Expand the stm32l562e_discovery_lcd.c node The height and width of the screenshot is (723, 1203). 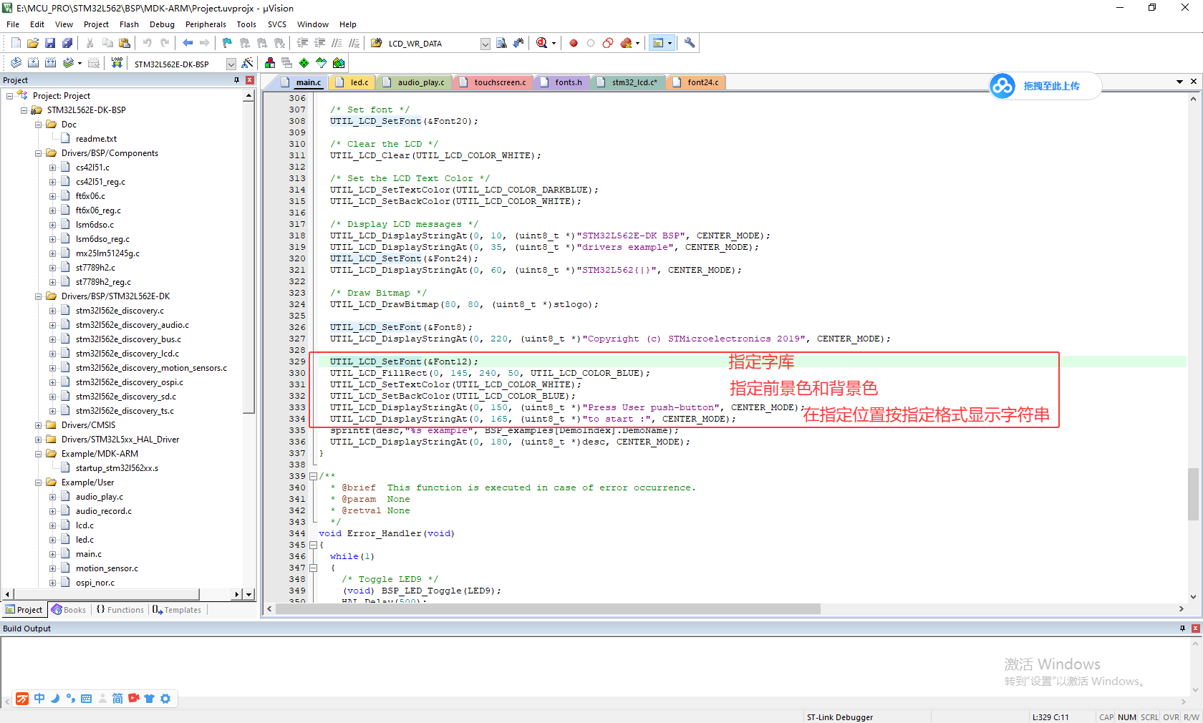coord(53,354)
